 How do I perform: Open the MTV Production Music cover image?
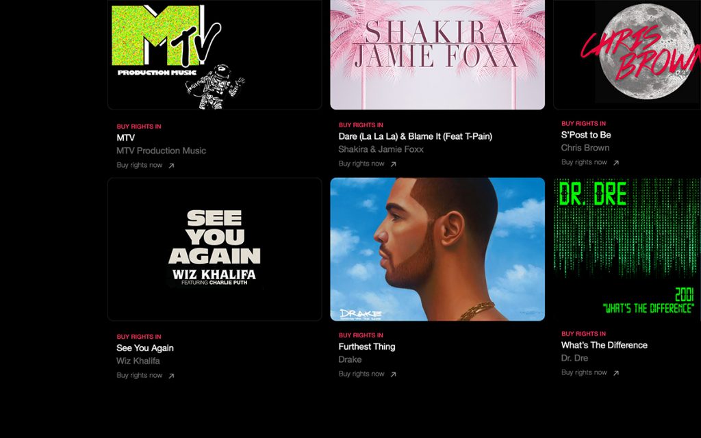coord(214,55)
